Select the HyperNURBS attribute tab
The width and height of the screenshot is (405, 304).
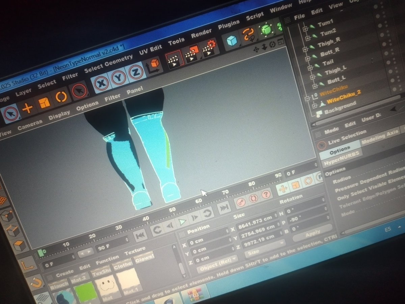point(342,158)
